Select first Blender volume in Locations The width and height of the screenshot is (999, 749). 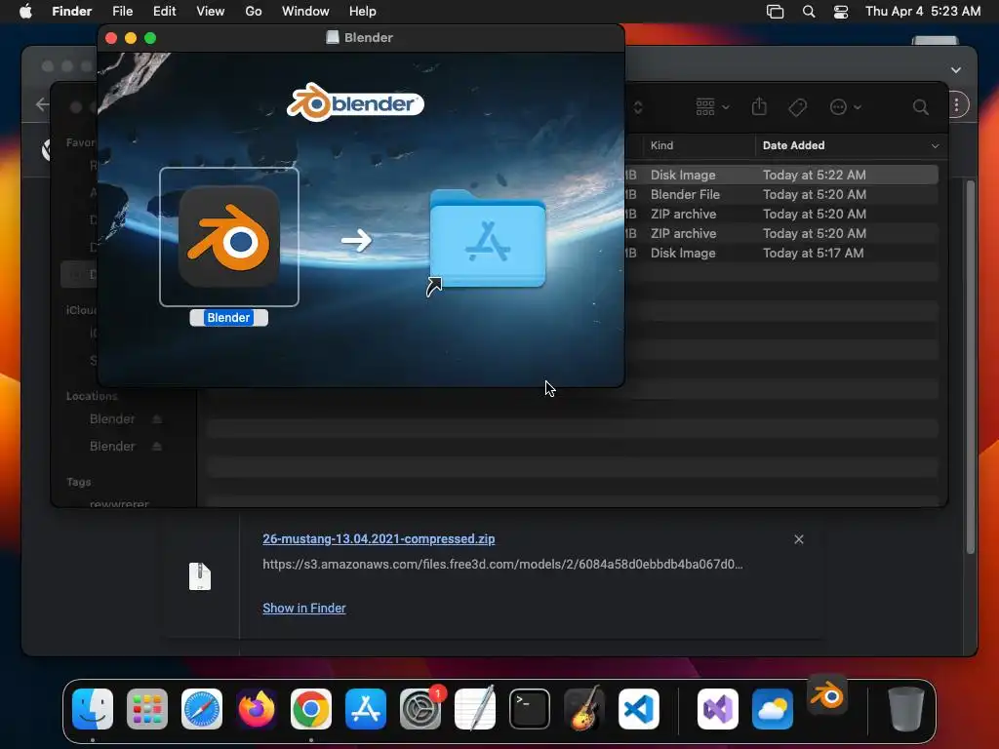pos(112,419)
